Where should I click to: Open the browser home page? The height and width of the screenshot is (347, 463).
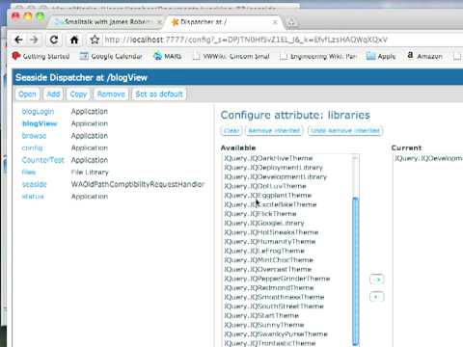pyautogui.click(x=74, y=40)
